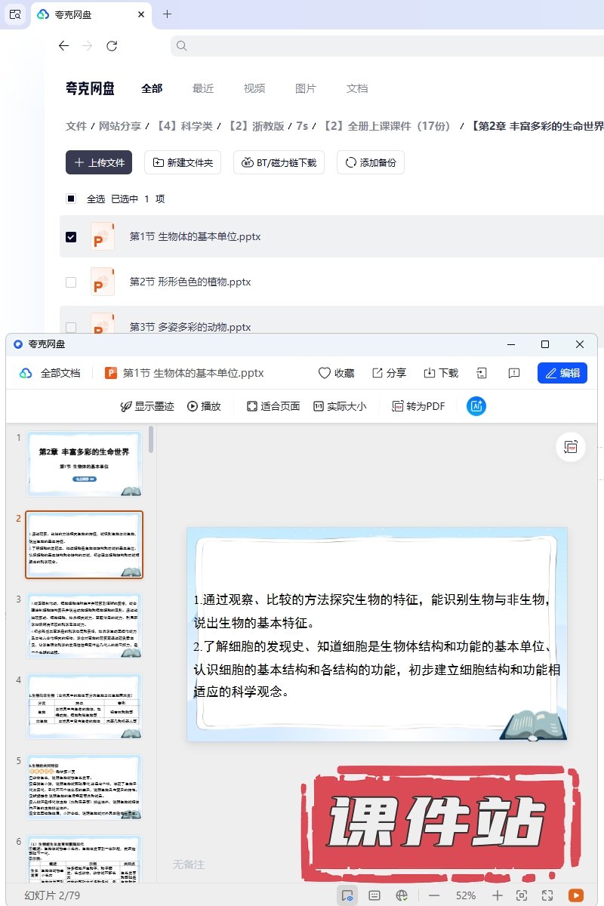The height and width of the screenshot is (906, 604).
Task: Select slide 4 thumbnail in slide panel
Action: click(x=84, y=706)
